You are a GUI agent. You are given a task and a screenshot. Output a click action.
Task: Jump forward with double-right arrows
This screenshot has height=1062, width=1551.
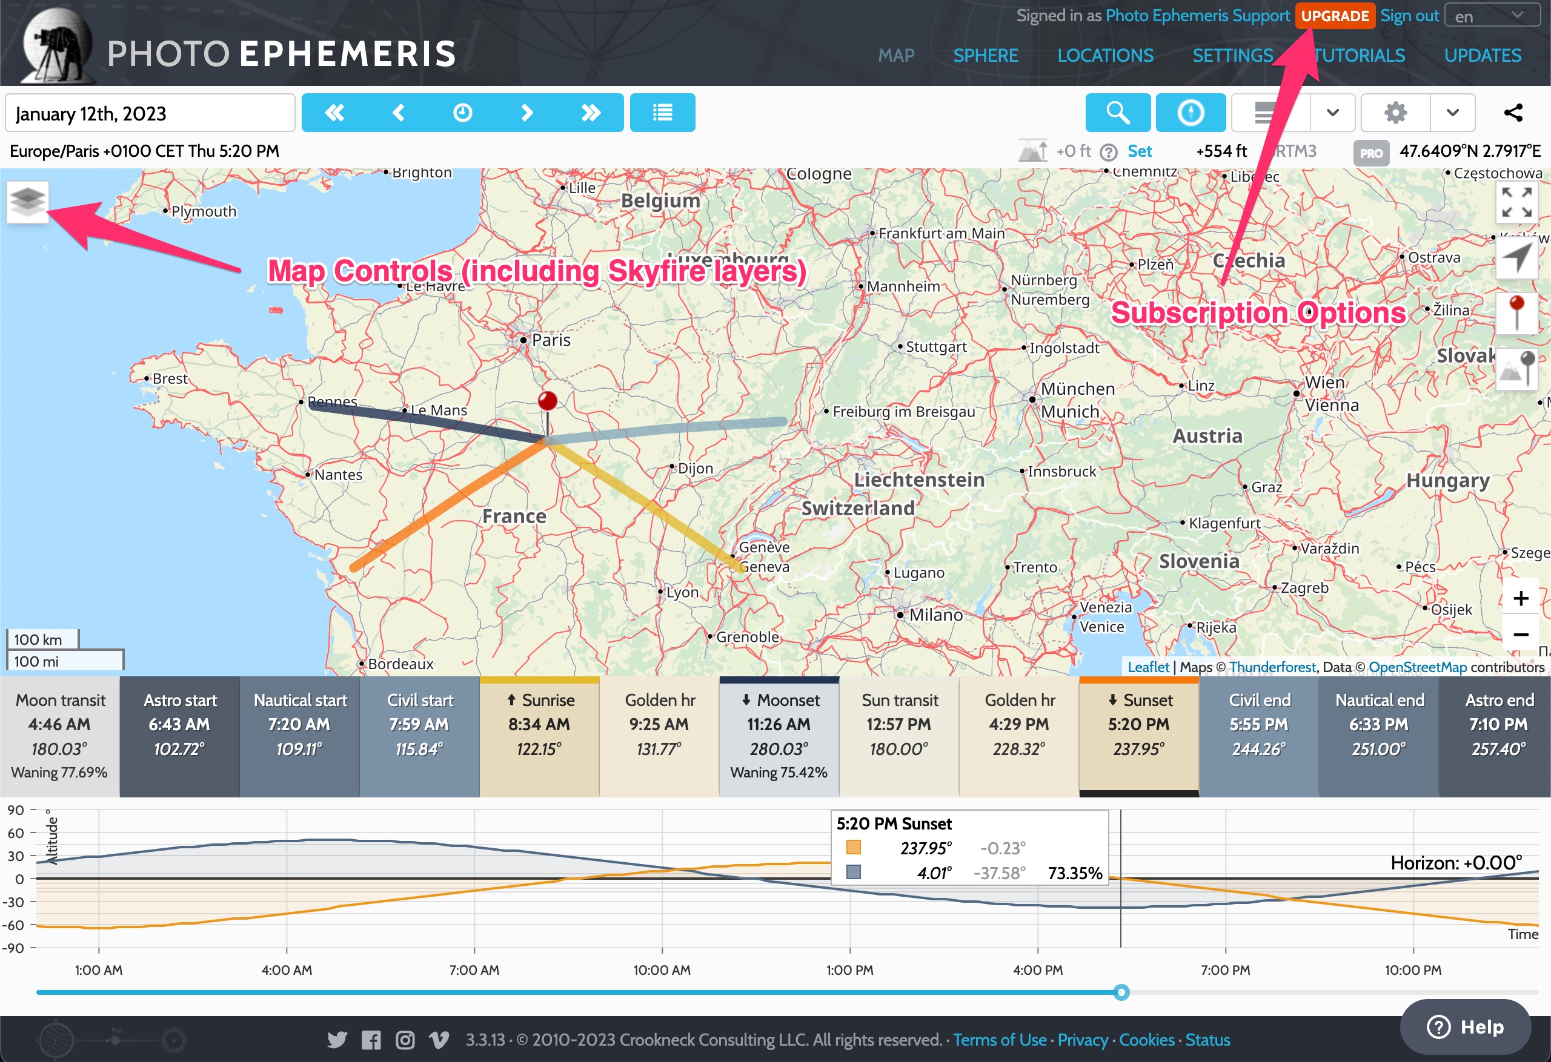coord(591,113)
